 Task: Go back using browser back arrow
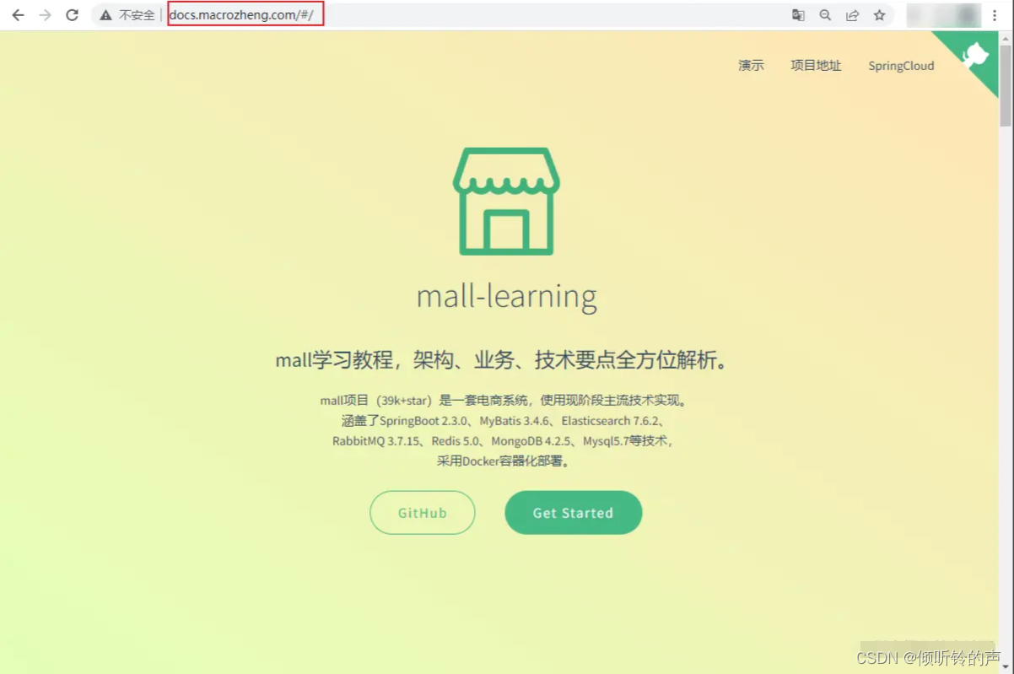tap(18, 15)
